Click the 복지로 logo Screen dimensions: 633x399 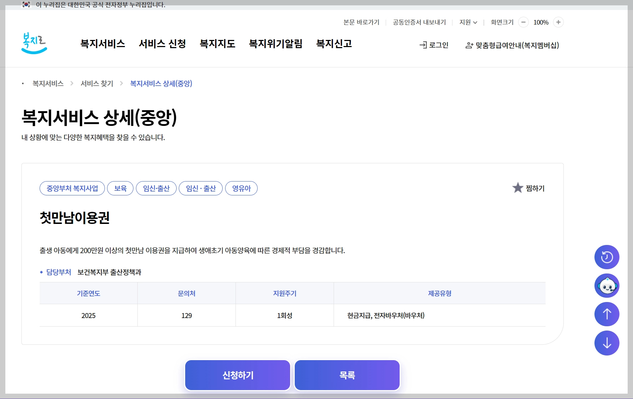coord(34,44)
